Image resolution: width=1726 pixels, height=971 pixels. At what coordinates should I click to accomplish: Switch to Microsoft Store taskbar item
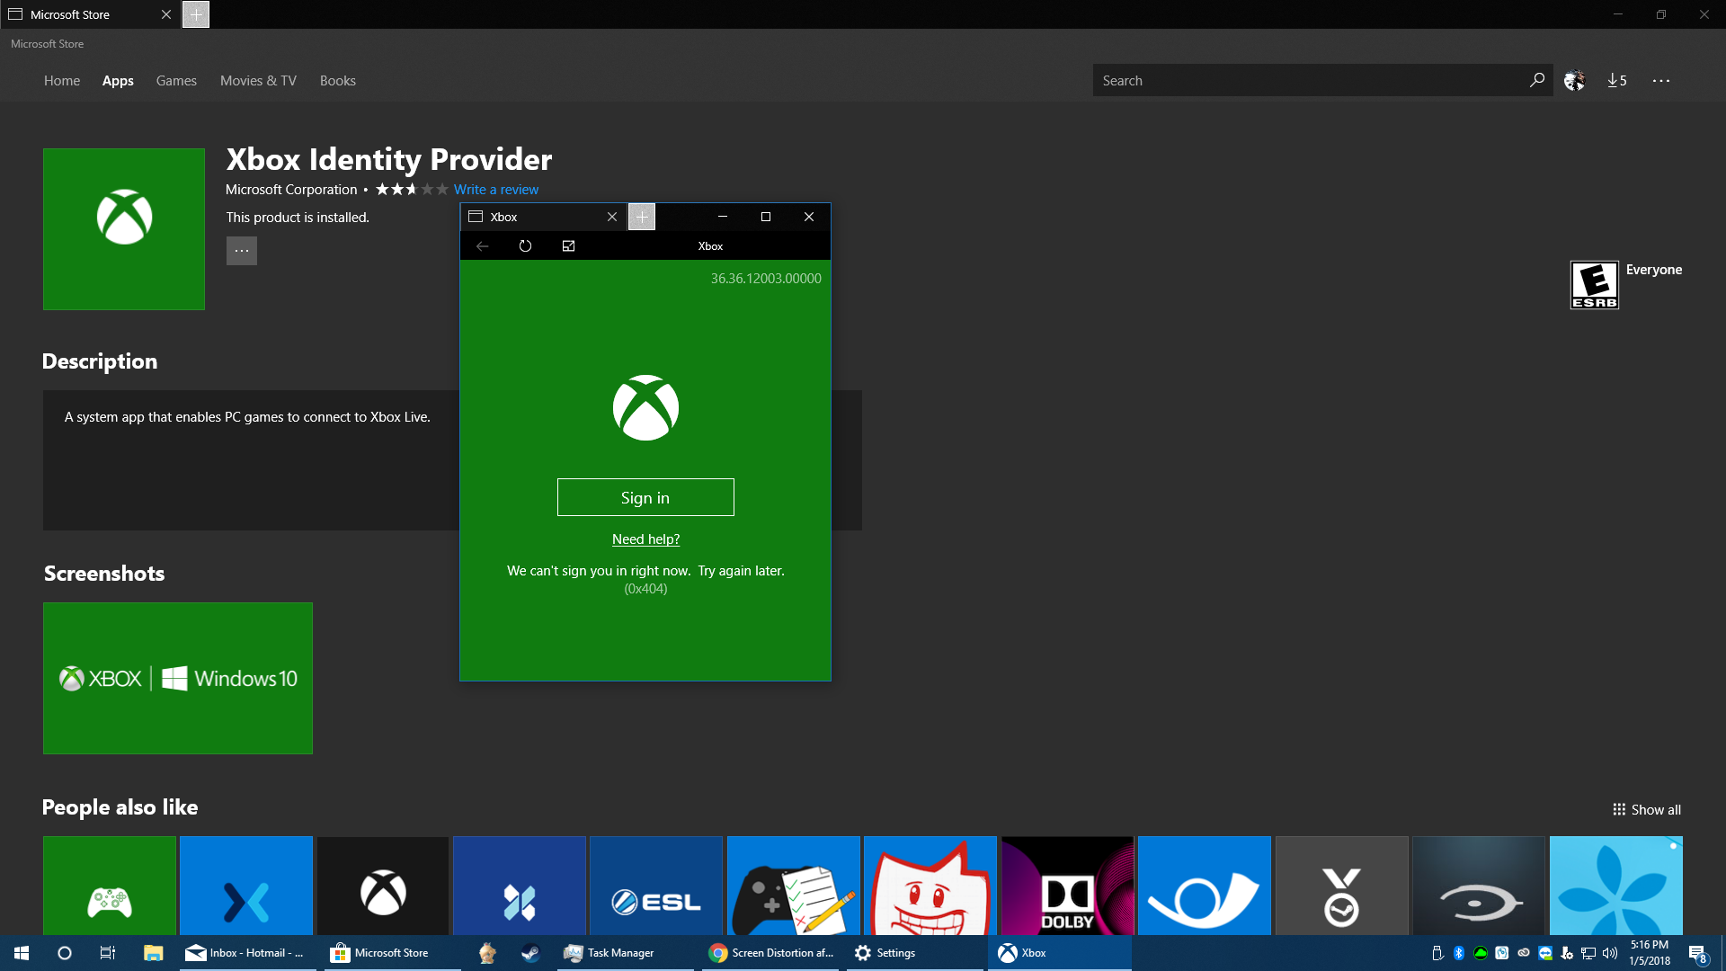(392, 953)
